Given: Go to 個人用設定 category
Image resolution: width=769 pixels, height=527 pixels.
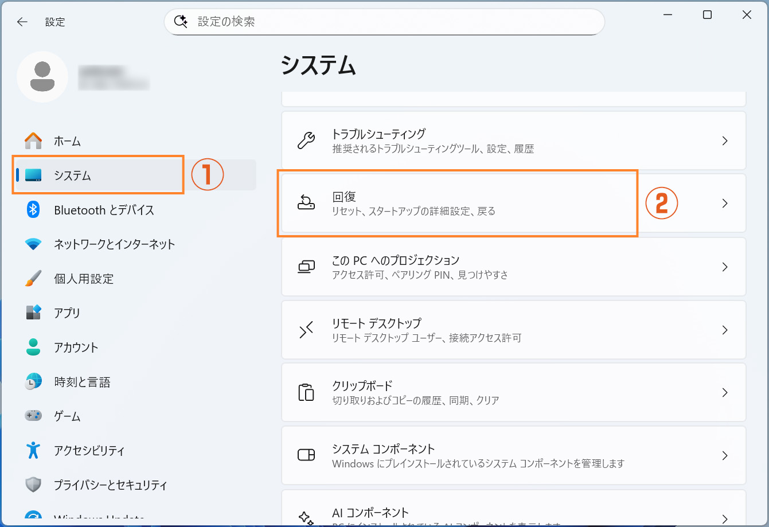Looking at the screenshot, I should point(135,279).
